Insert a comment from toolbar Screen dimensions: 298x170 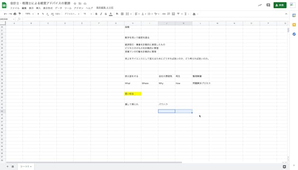pos(169,14)
